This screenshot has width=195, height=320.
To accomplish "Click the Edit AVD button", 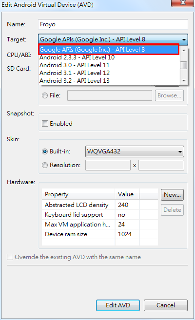I will click(118, 305).
